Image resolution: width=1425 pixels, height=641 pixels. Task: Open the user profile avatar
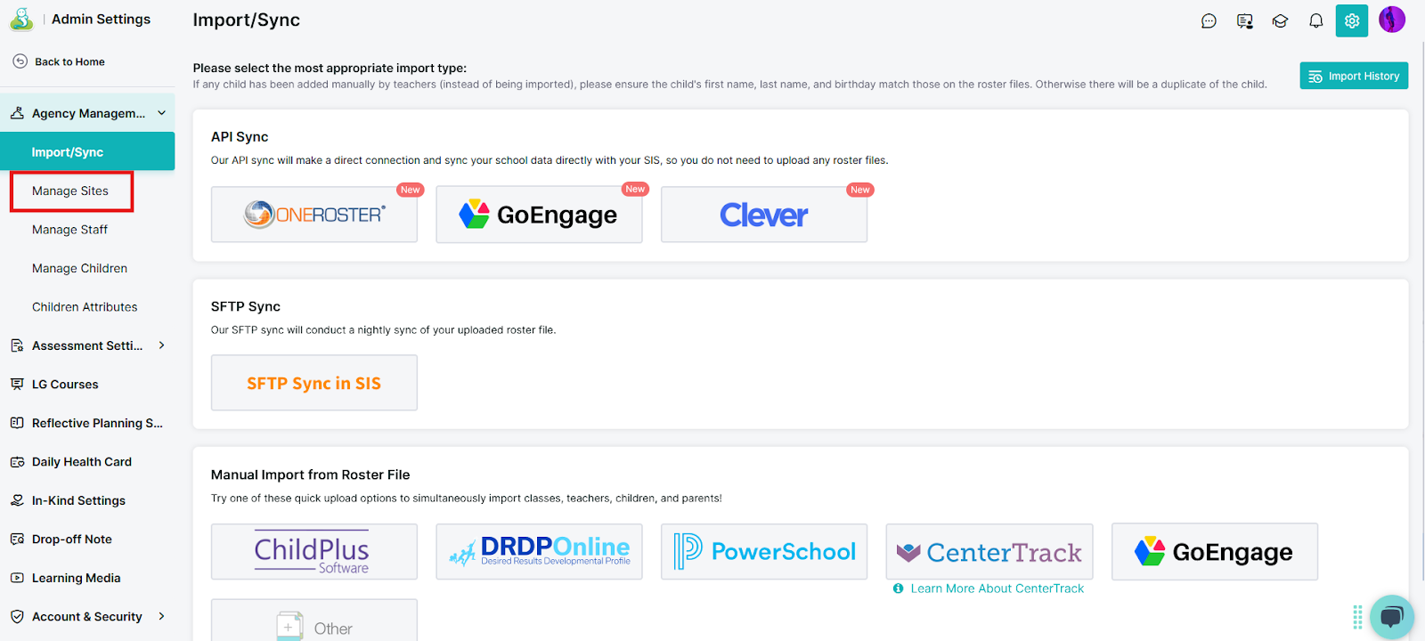point(1392,20)
